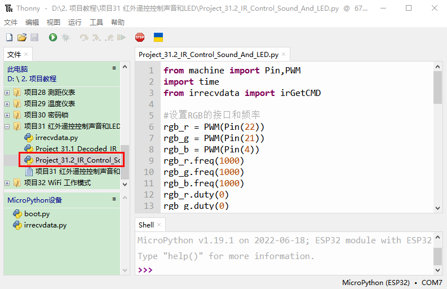Close the Project_31.2_IR_Control_Sound_And_LED.py editor tab
Screen dimensions: 447x289
pos(284,55)
